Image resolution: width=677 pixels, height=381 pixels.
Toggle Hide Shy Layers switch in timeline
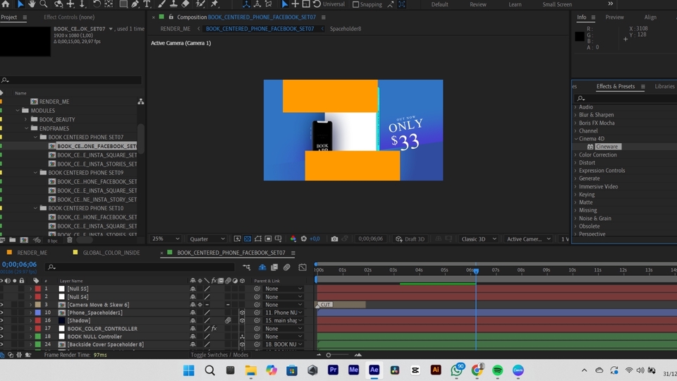[262, 267]
